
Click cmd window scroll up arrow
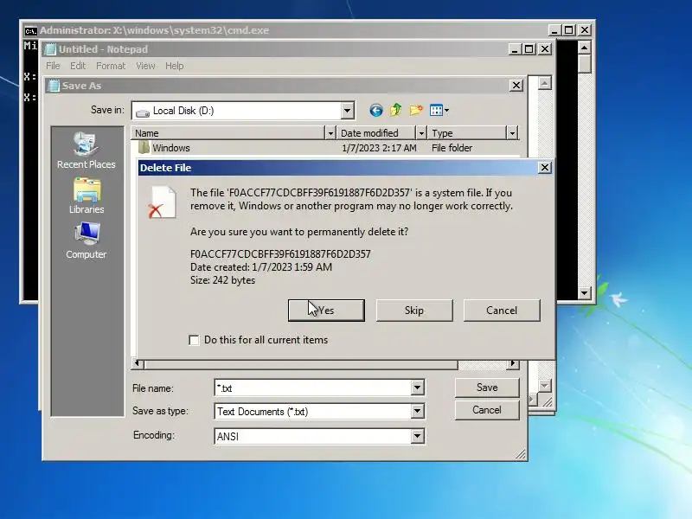(585, 48)
